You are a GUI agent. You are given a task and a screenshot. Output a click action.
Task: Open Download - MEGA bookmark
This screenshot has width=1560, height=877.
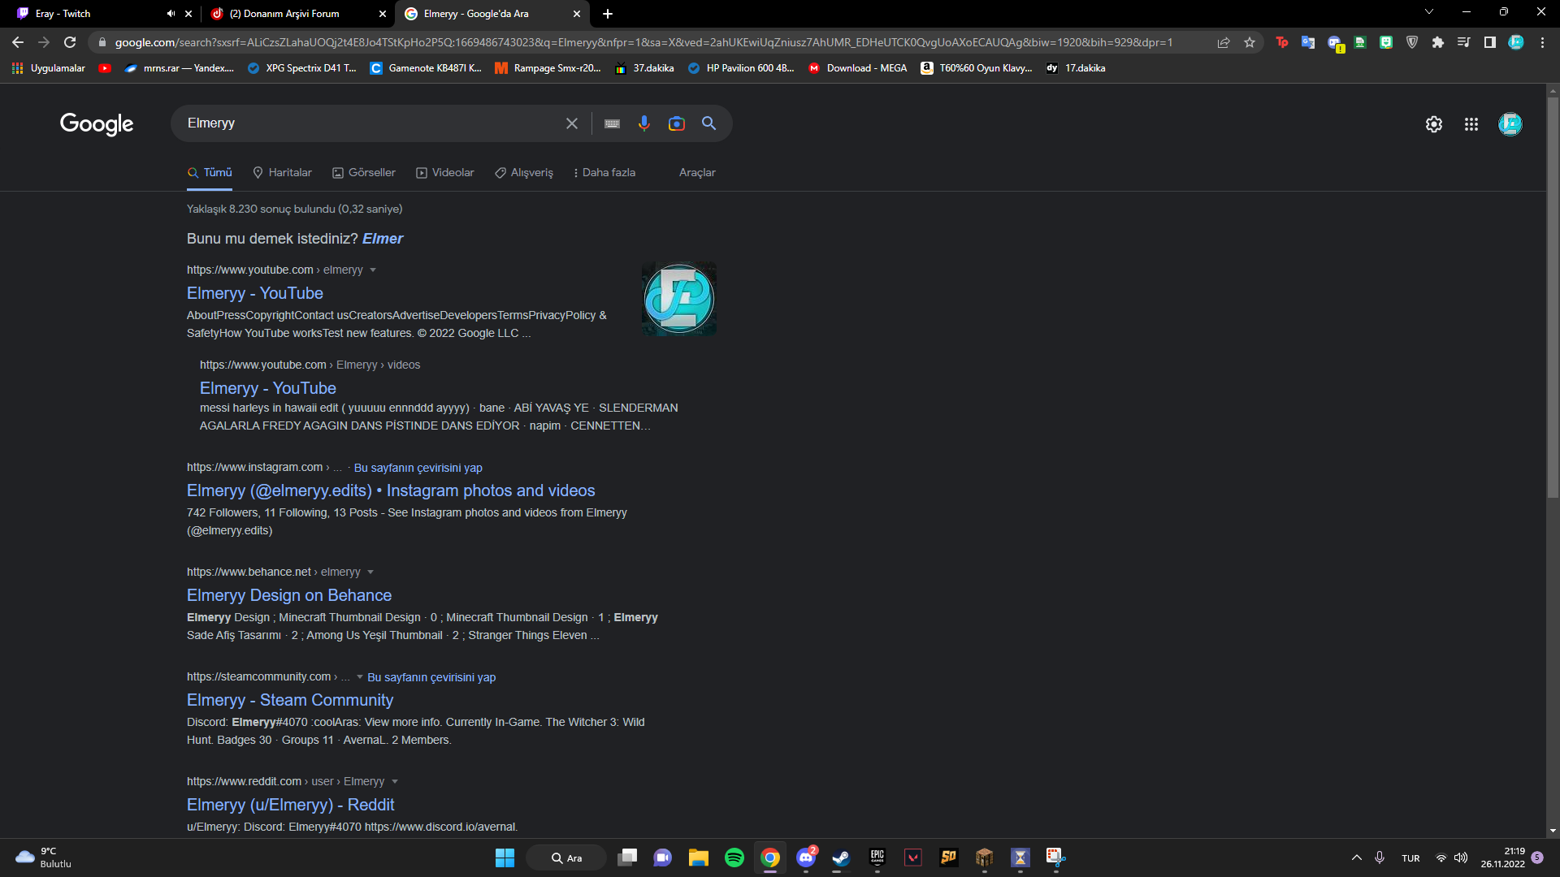point(857,68)
